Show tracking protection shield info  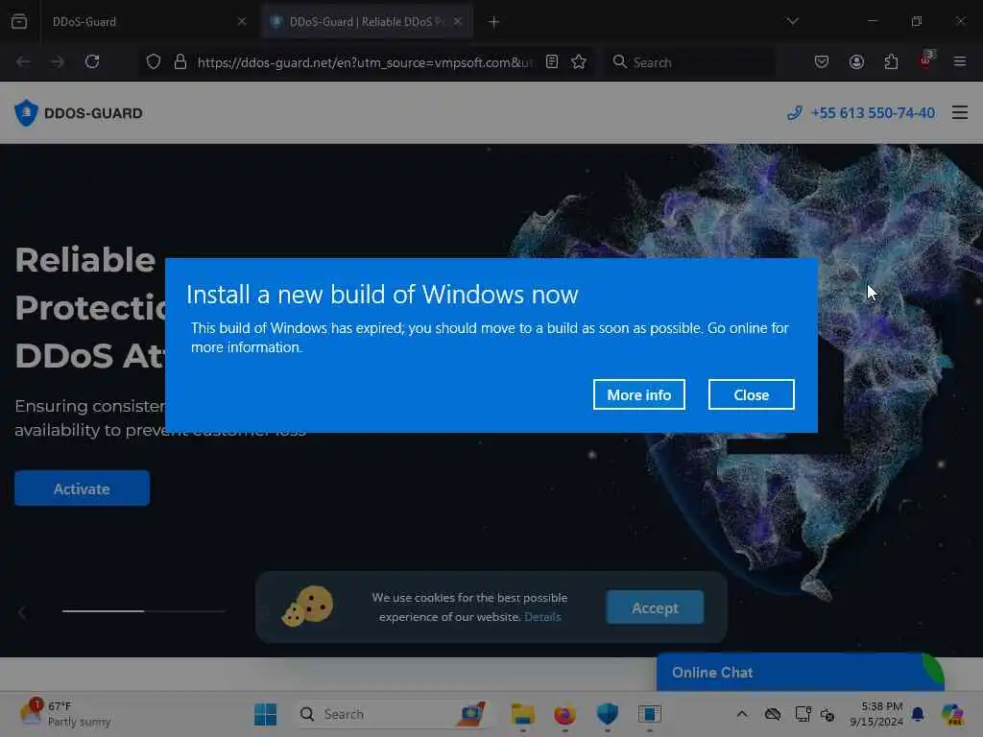coord(154,61)
